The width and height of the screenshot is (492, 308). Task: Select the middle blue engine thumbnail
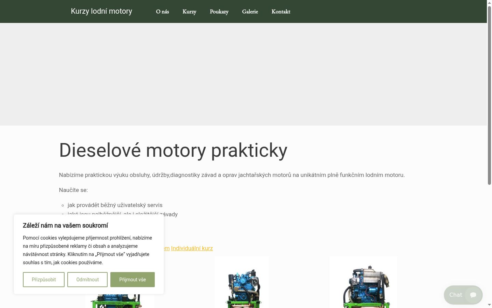point(242,282)
